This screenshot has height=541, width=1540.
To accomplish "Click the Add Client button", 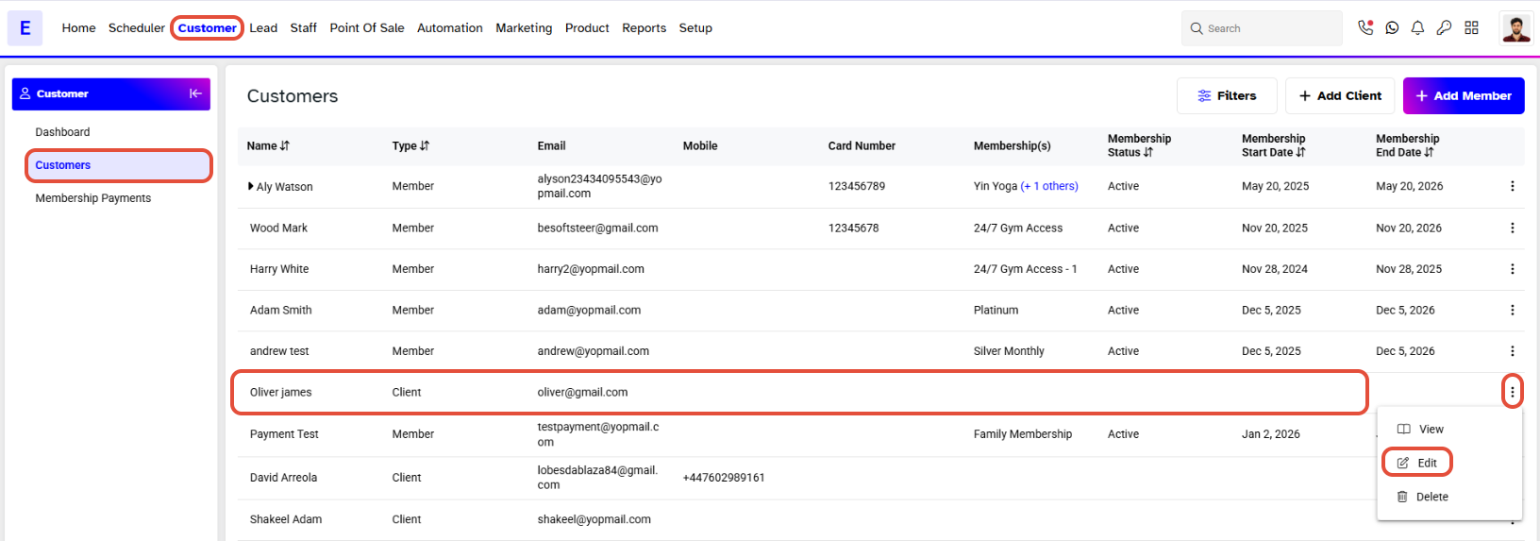I will coord(1340,95).
